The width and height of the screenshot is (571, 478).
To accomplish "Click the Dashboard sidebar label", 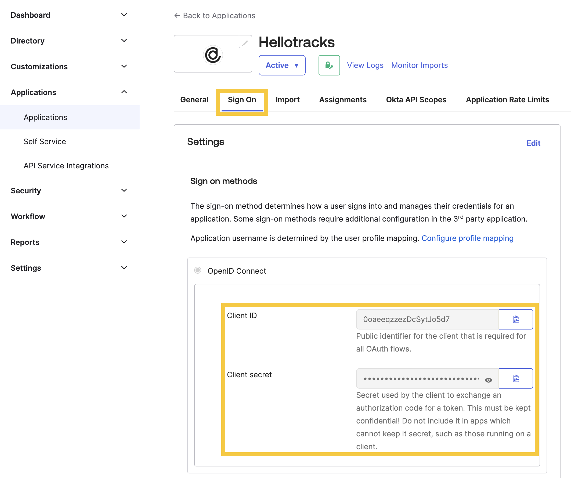I will [x=30, y=15].
